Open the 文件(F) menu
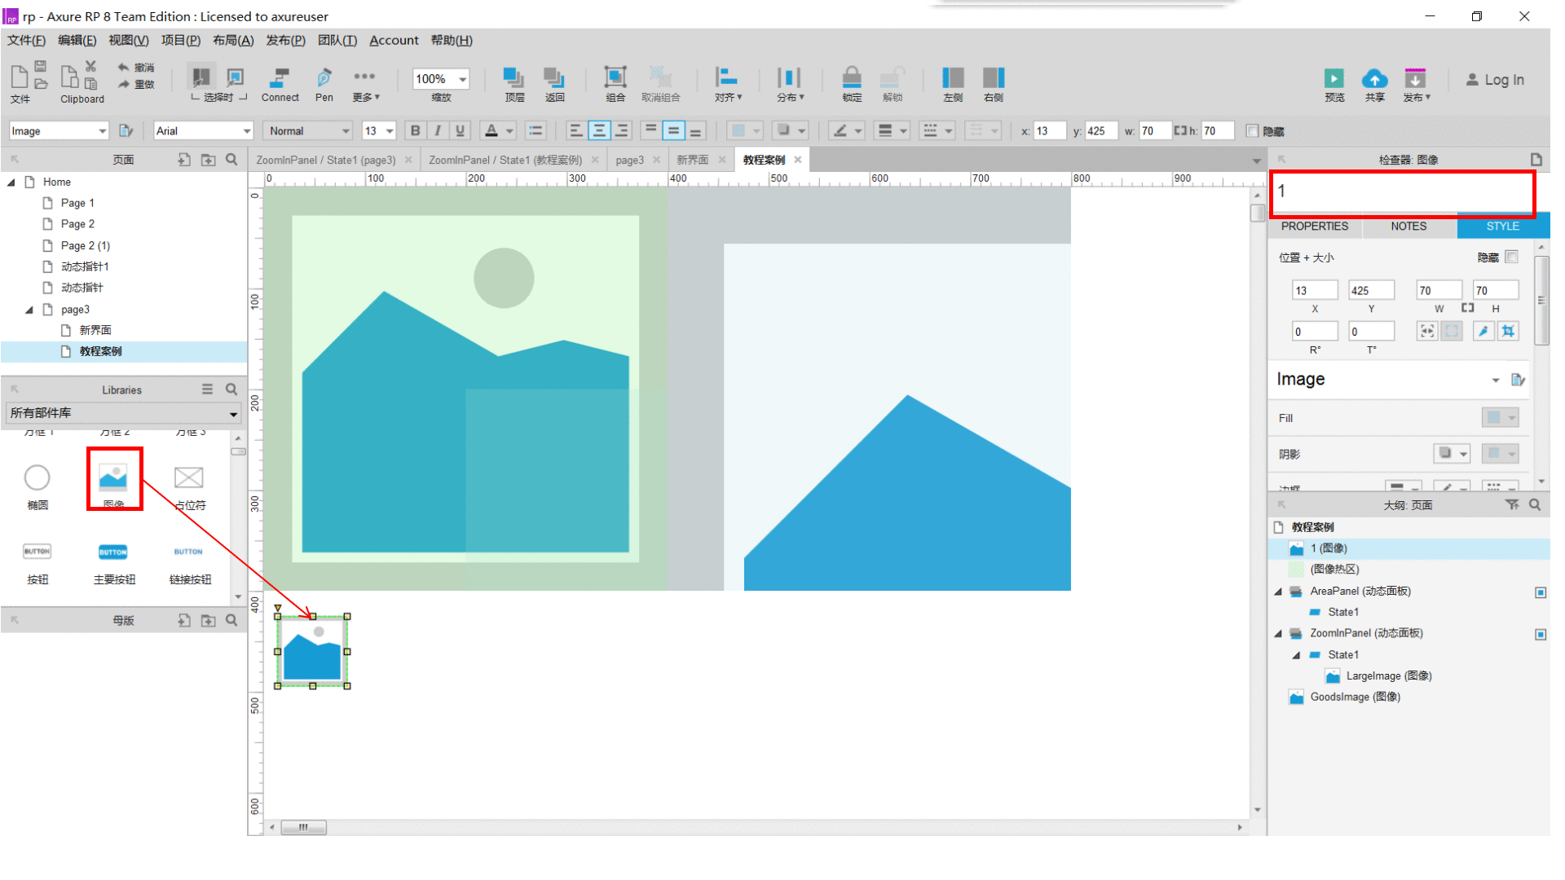The image size is (1565, 880). point(26,40)
